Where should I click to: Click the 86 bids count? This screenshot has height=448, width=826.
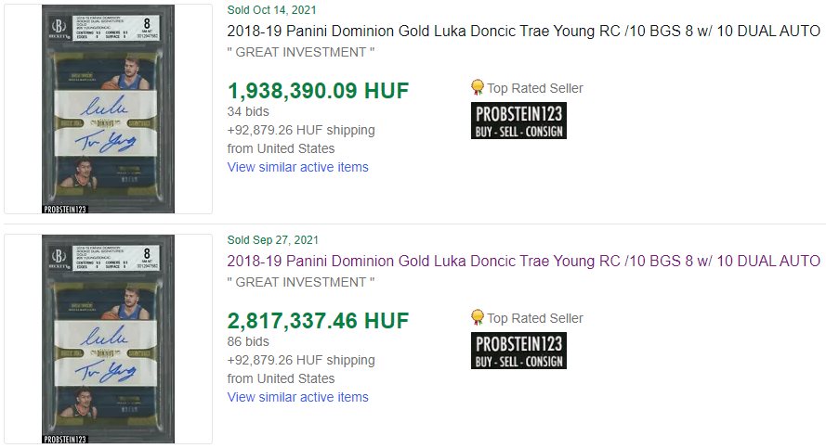[x=247, y=341]
